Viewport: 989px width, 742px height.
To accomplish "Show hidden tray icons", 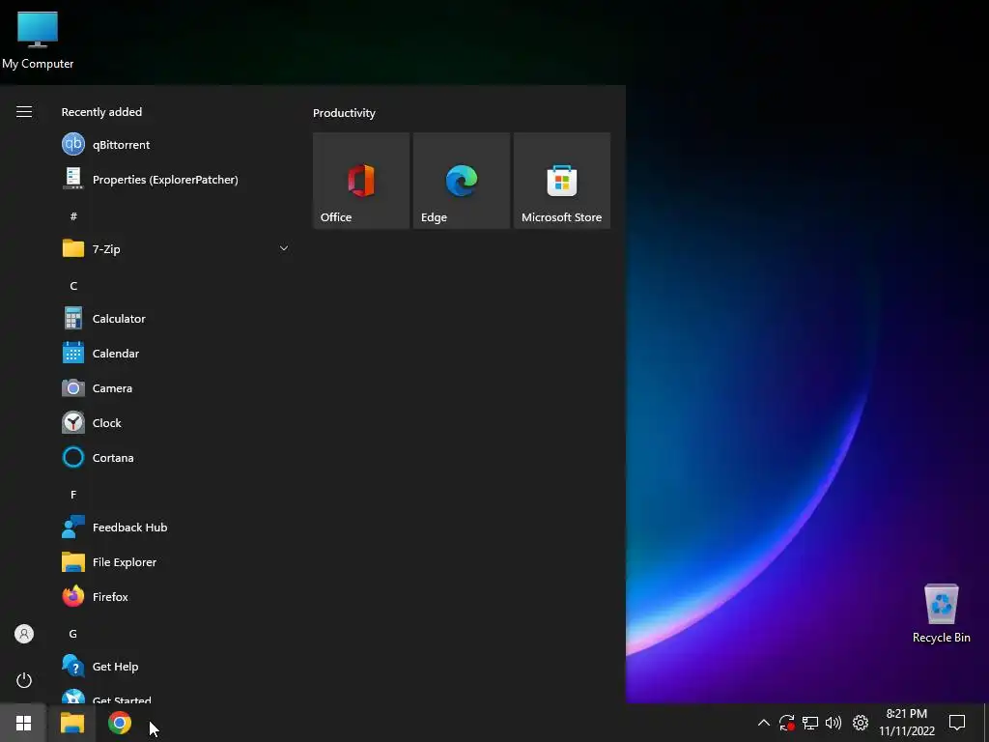I will pos(763,723).
